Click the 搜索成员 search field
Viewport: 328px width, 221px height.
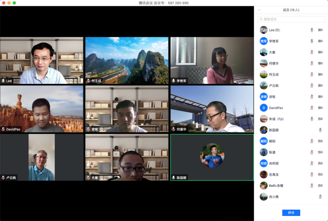pos(291,19)
